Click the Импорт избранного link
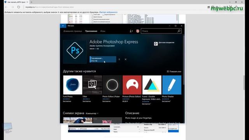This screenshot has height=140, width=249. (108, 12)
